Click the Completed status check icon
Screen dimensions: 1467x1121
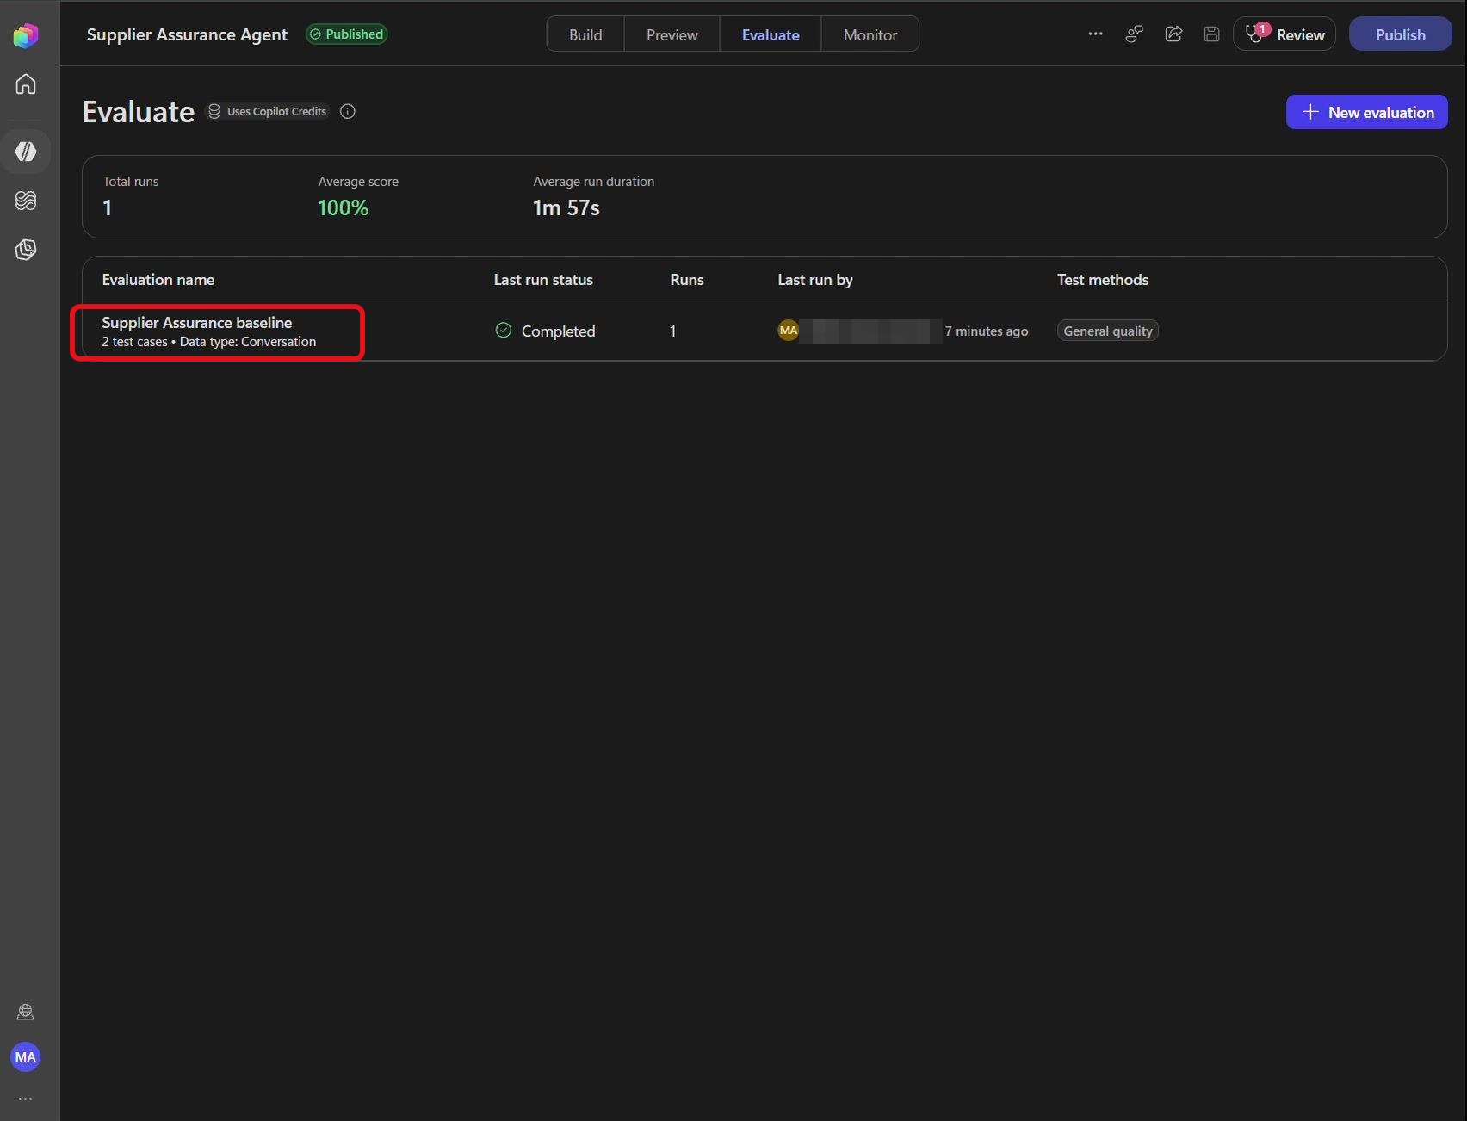(504, 330)
